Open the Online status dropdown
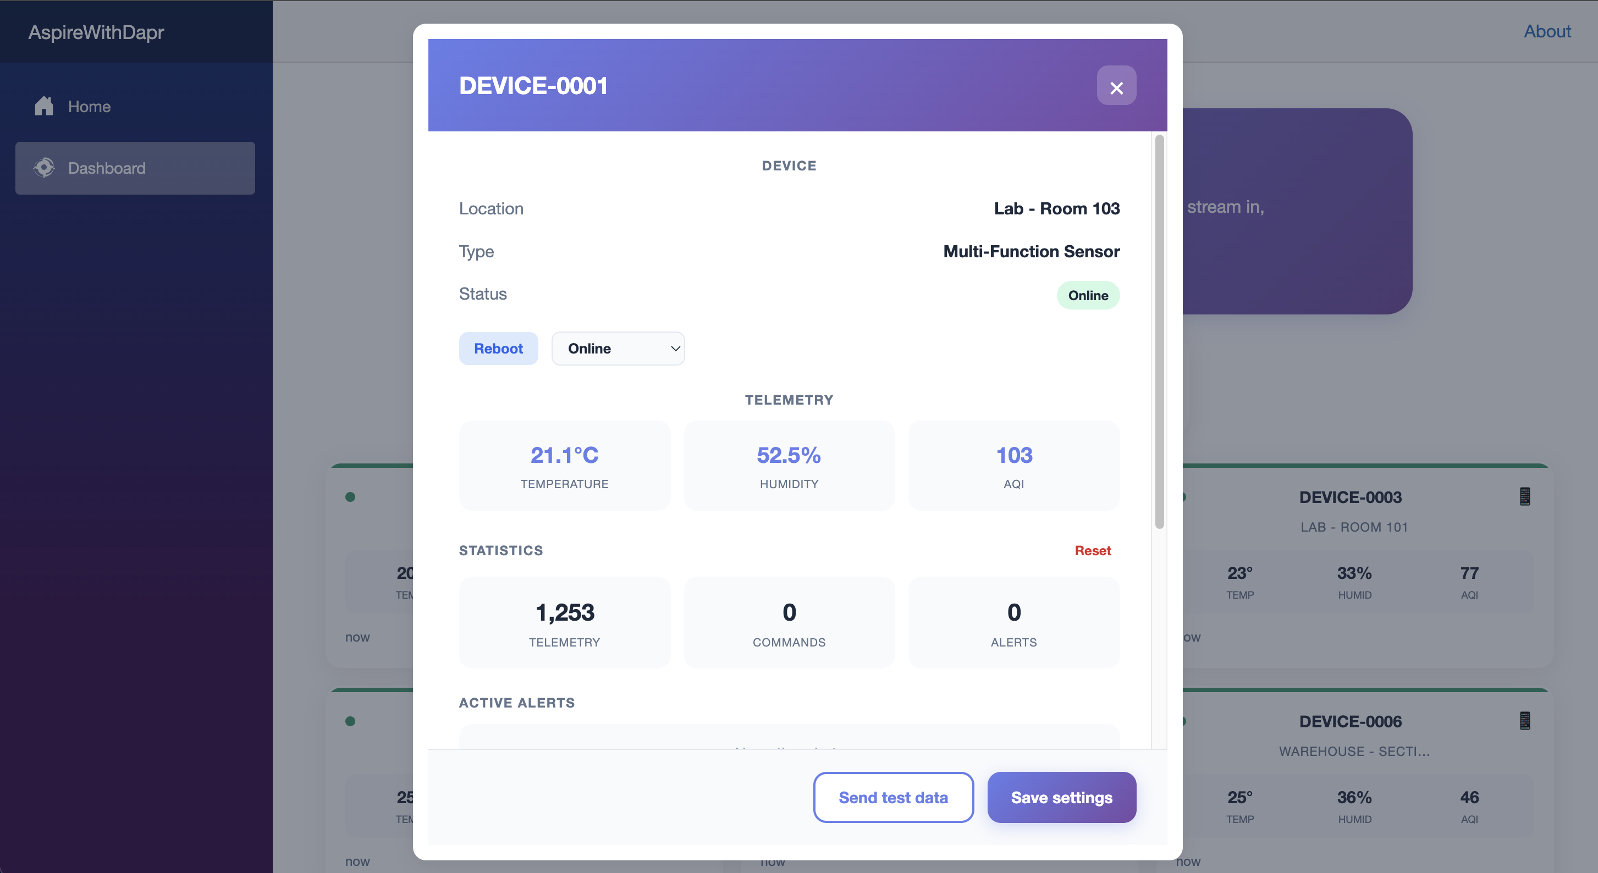This screenshot has height=873, width=1598. (617, 349)
